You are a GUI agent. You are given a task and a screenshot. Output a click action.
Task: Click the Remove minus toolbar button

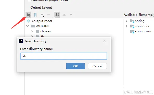pyautogui.click(x=49, y=15)
